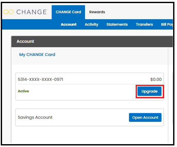Go to the Activity menu item

click(91, 24)
